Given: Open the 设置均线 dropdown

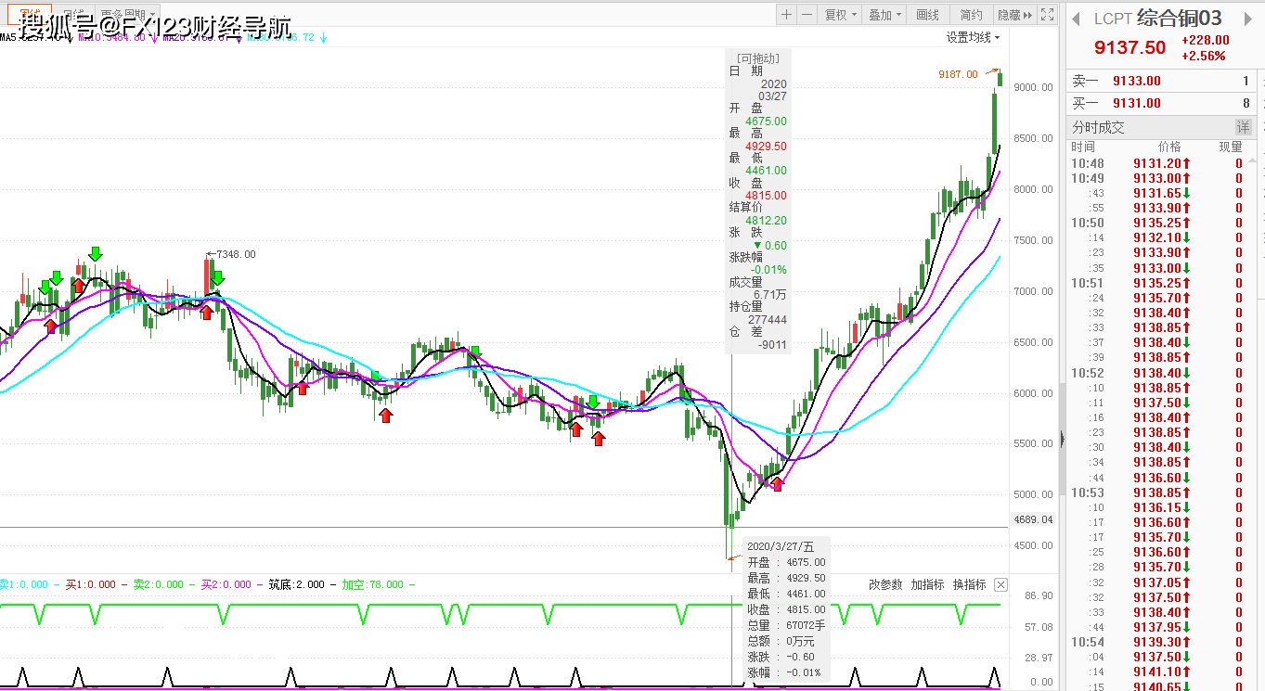Looking at the screenshot, I should point(973,37).
